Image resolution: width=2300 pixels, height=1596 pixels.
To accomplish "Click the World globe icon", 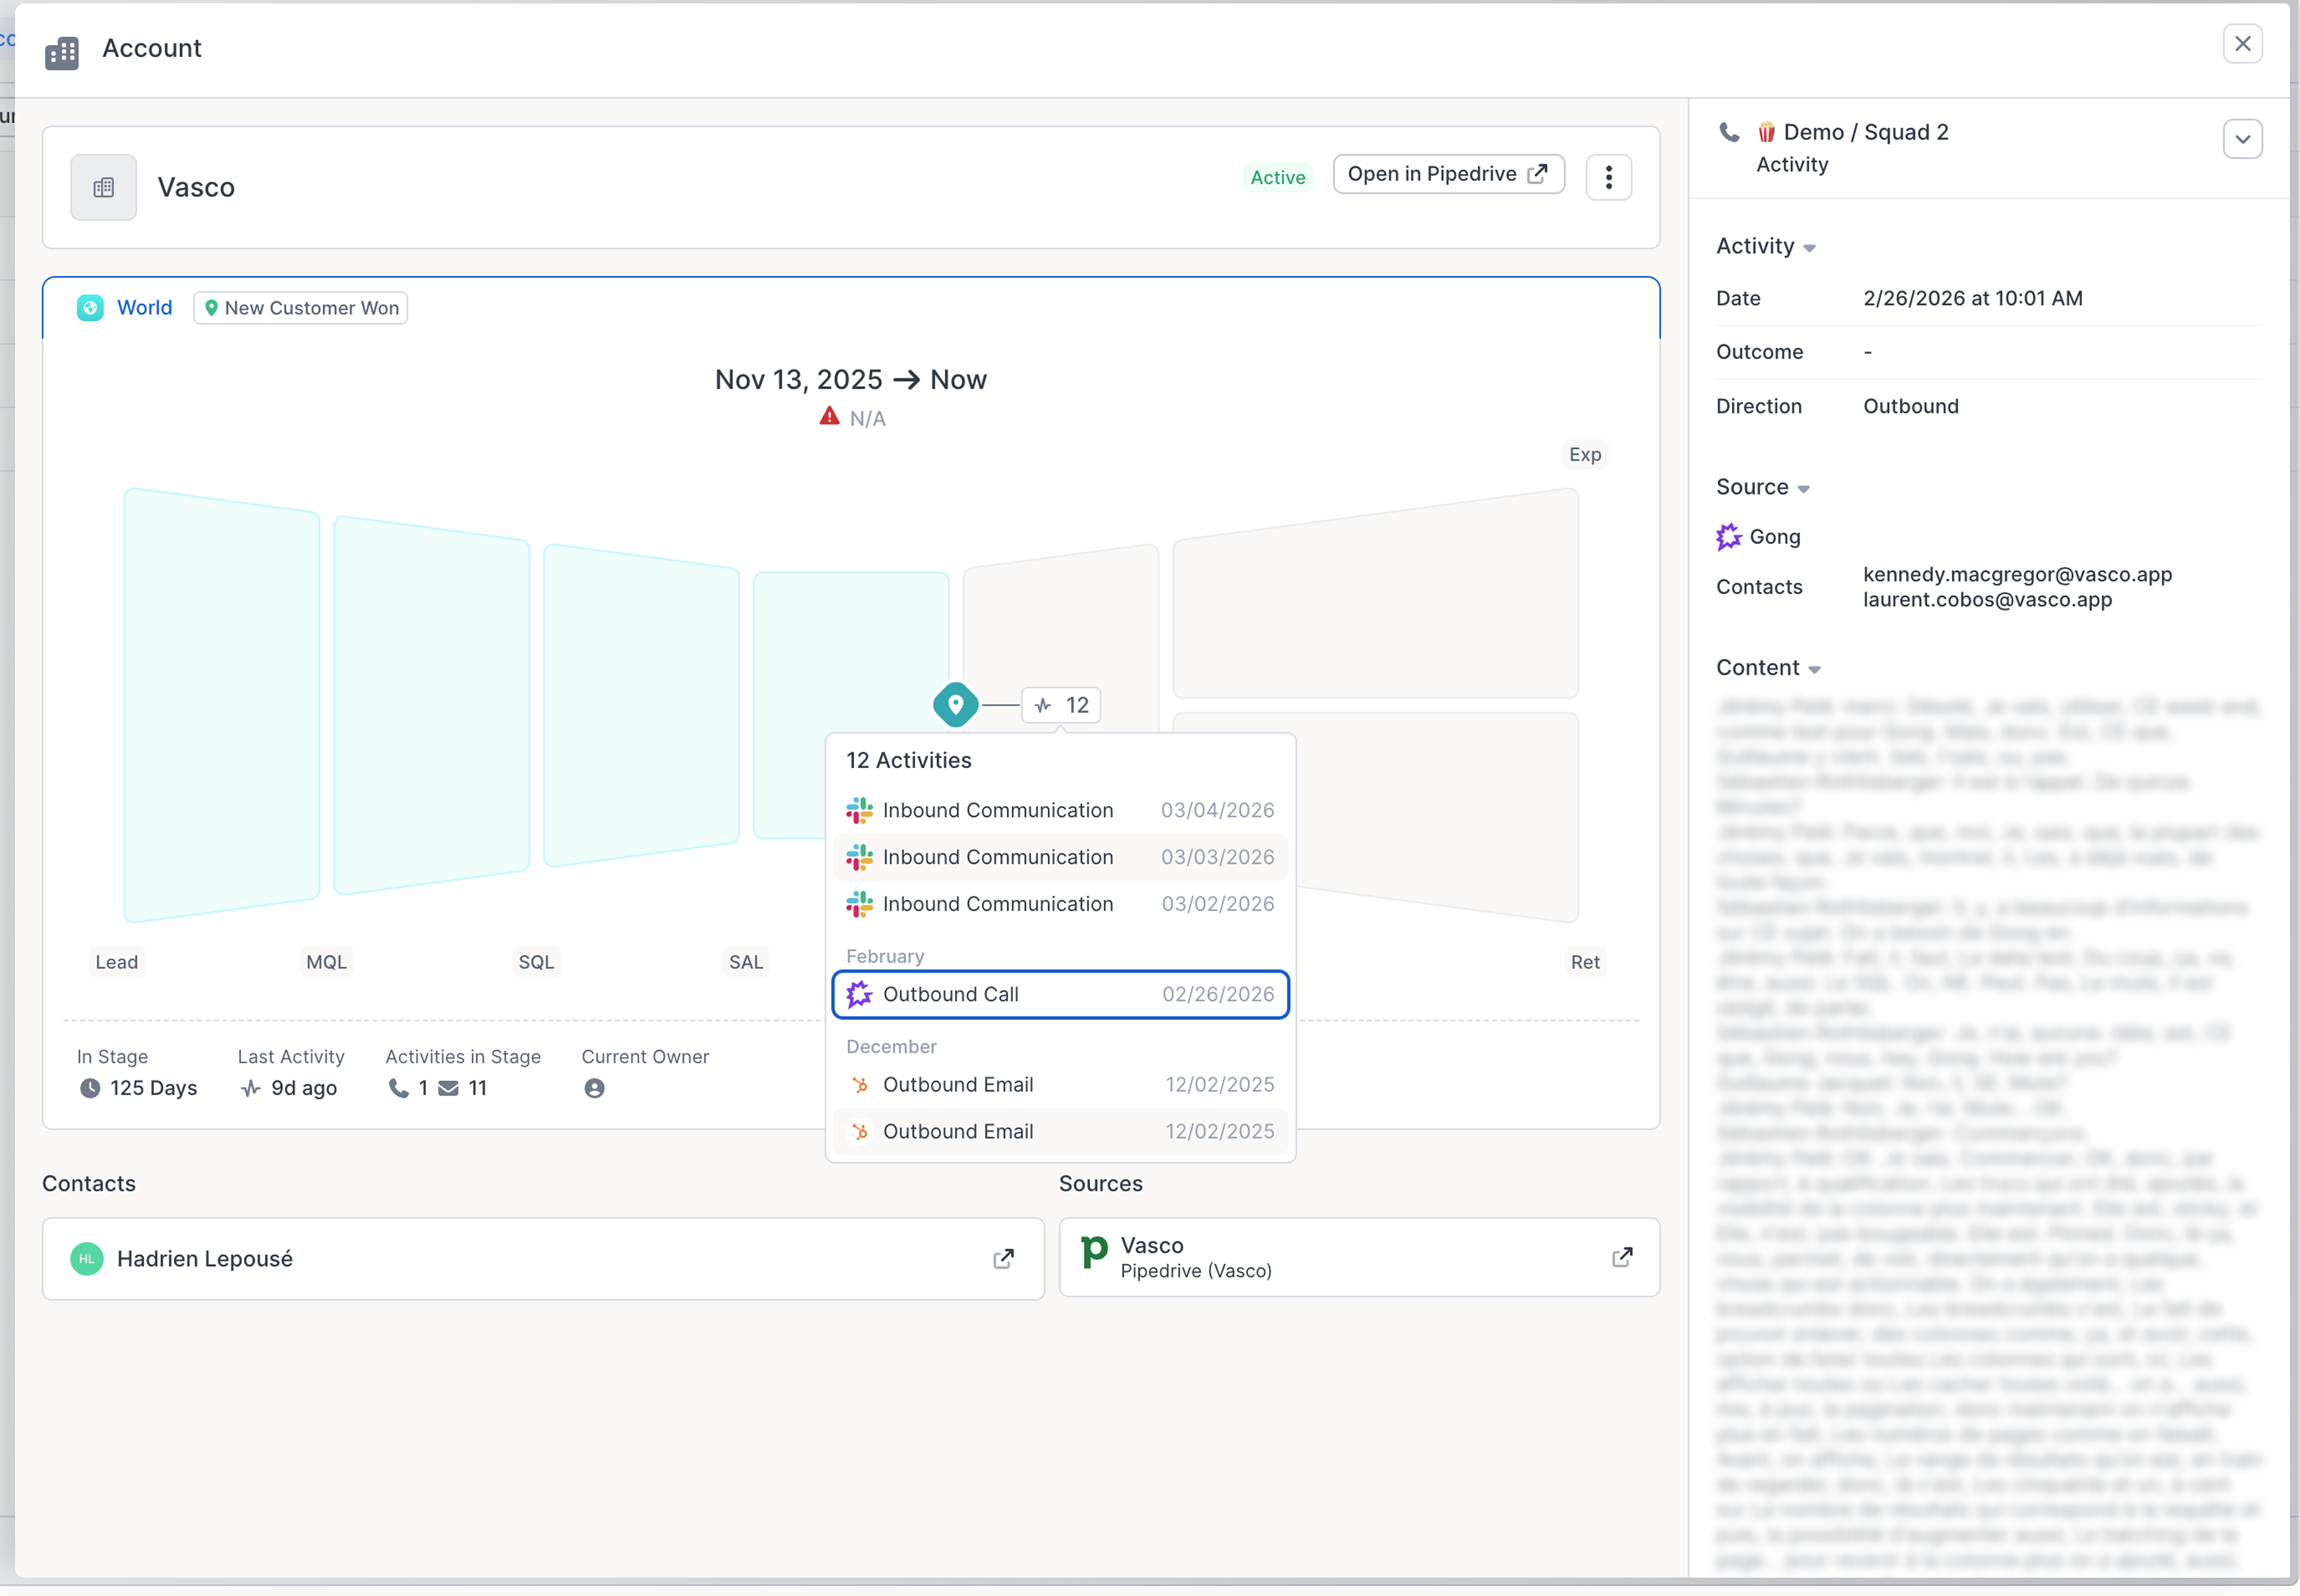I will pyautogui.click(x=90, y=308).
